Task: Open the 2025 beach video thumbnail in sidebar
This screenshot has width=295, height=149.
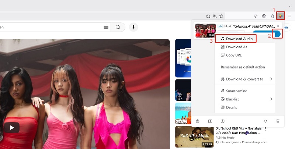Action: pos(183,113)
